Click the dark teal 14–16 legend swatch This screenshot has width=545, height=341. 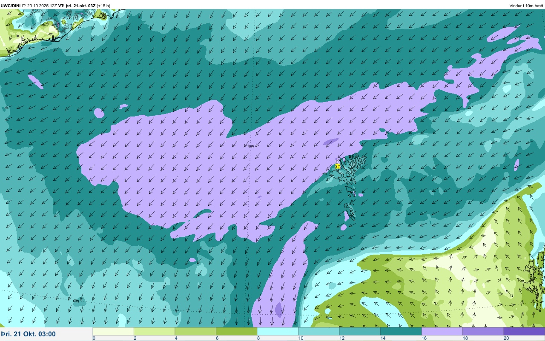(401, 331)
